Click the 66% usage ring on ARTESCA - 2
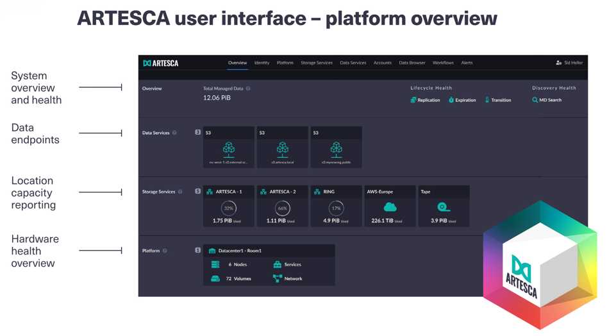This screenshot has height=336, width=609. pos(282,208)
